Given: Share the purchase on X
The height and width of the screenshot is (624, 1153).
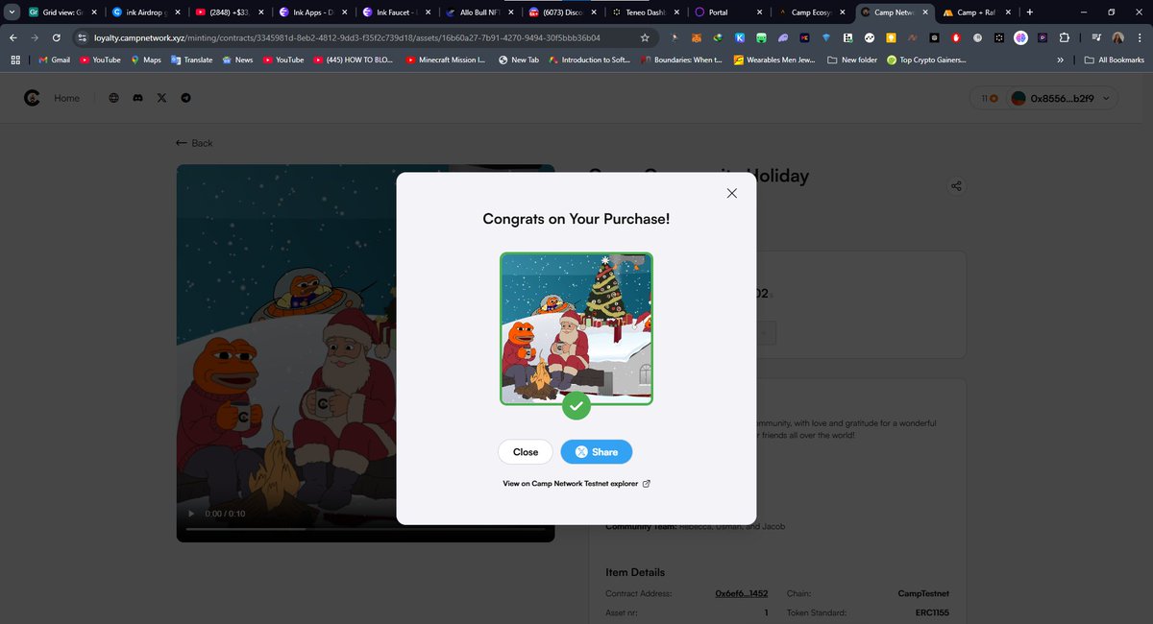Looking at the screenshot, I should 597,452.
